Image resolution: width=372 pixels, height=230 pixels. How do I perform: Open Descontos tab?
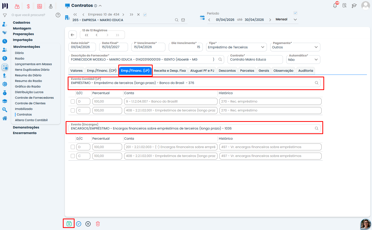pos(227,71)
